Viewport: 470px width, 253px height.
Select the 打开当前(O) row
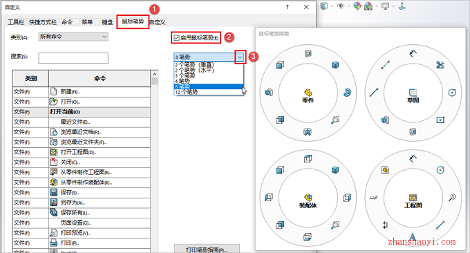point(82,112)
